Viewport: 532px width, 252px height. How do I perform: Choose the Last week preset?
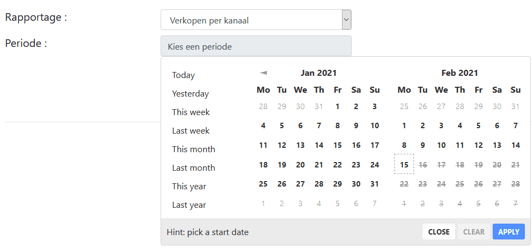pos(191,131)
